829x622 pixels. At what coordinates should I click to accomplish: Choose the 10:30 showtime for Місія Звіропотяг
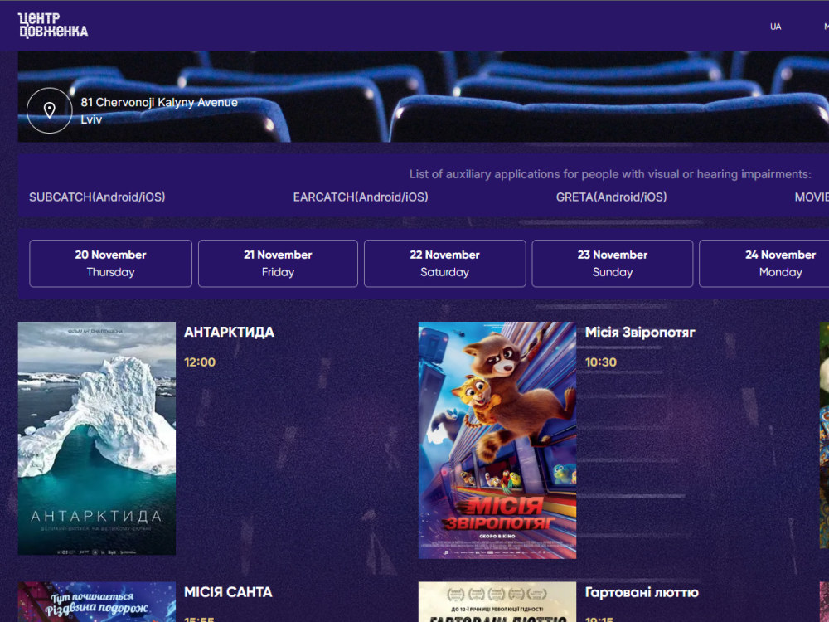click(600, 362)
